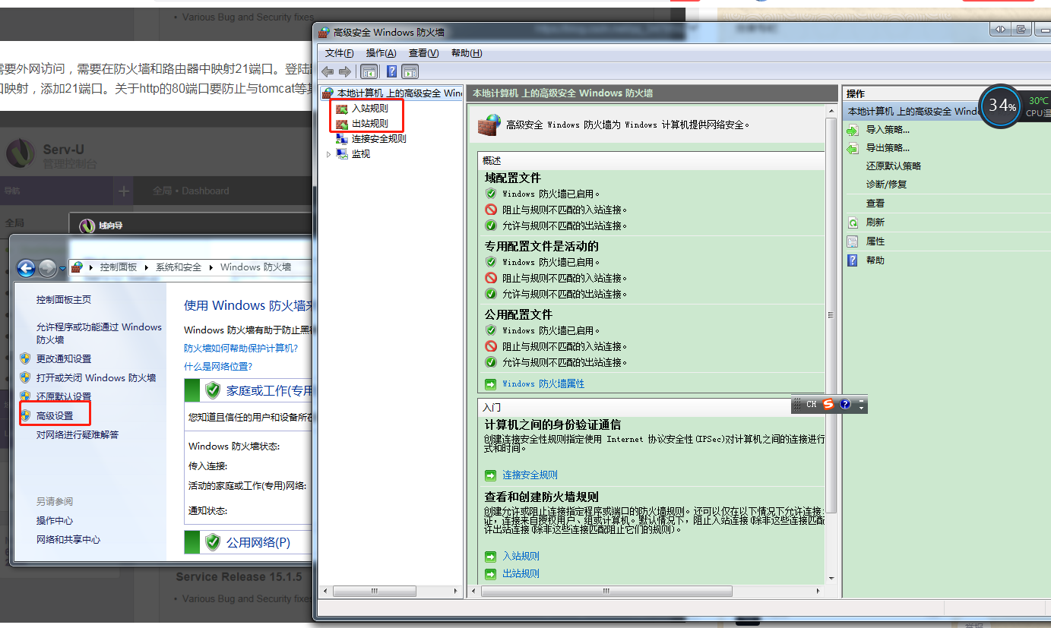
Task: Click the center pane scrollbar down arrow
Action: 831,579
